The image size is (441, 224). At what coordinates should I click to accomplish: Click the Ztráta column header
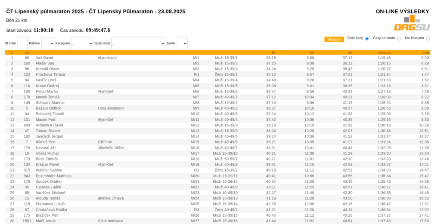pyautogui.click(x=425, y=52)
